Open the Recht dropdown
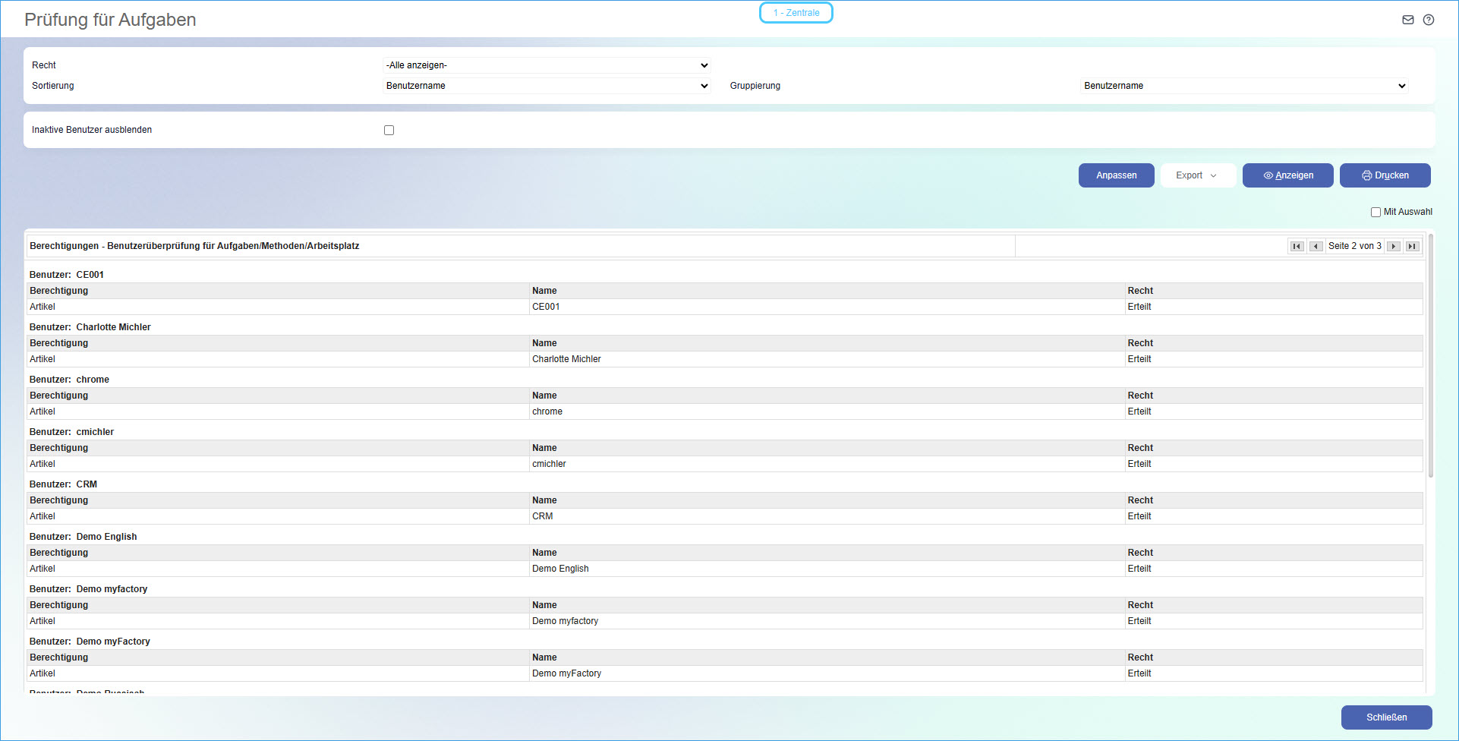The image size is (1459, 741). [x=547, y=65]
